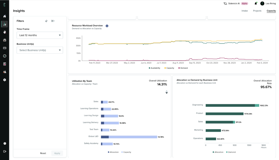Open the people icon in sidebar
Screen dimensions: 279x160
(x=5, y=72)
